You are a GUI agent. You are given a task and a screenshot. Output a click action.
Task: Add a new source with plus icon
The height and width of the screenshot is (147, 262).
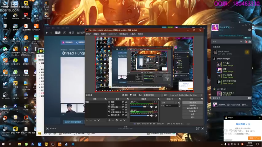tap(109, 120)
